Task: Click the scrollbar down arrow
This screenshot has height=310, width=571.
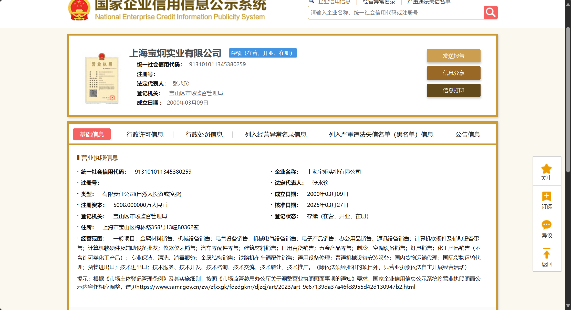Action: (x=568, y=306)
